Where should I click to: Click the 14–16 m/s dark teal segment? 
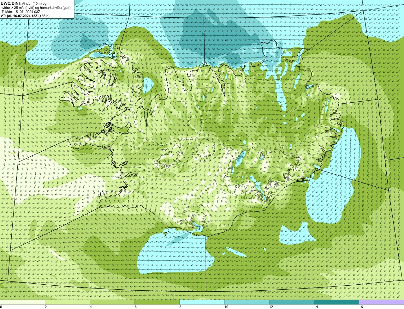pos(336,302)
